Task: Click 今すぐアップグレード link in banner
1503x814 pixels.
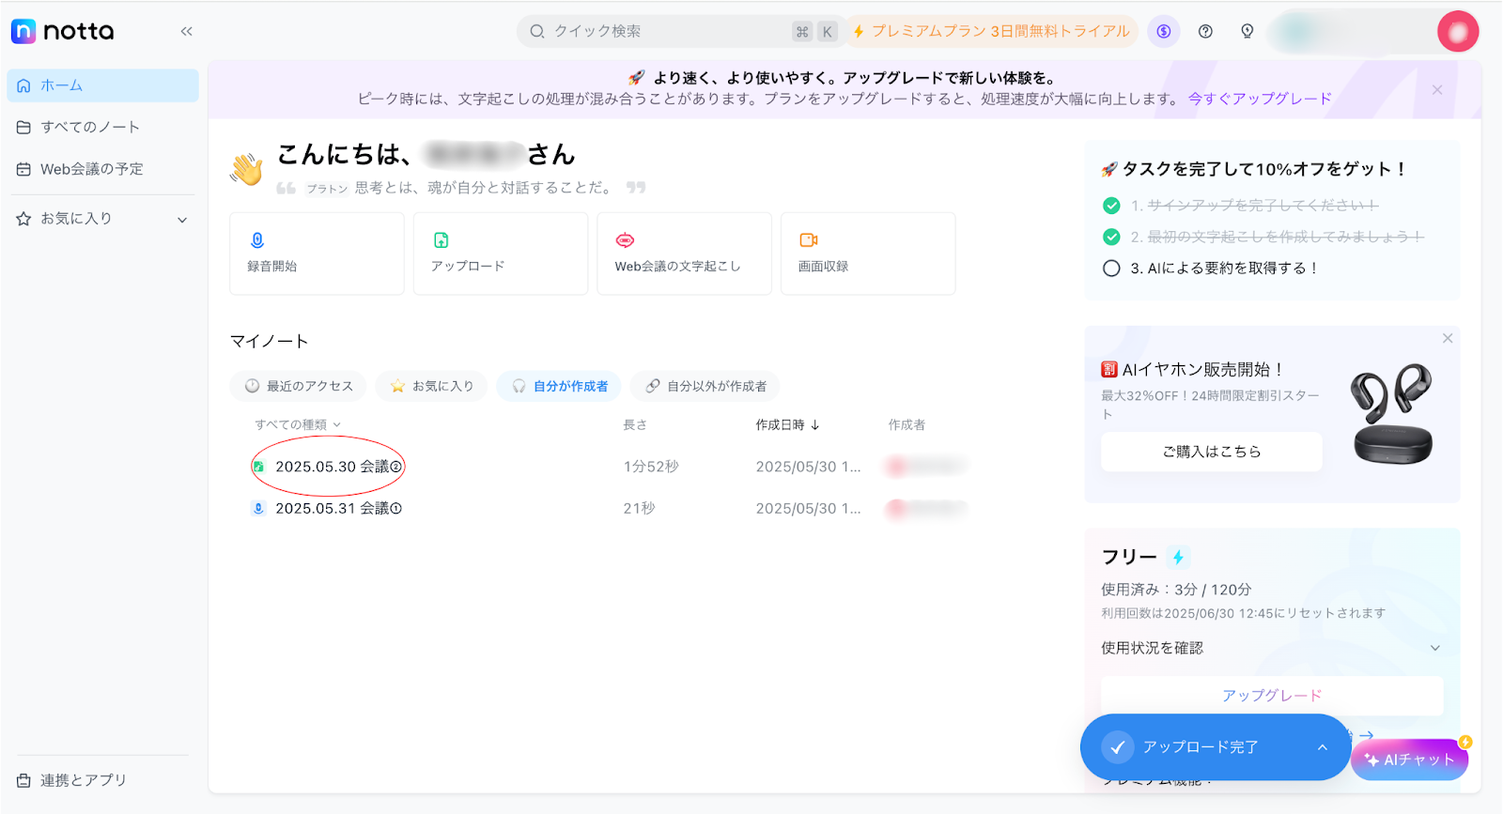Action: pos(1259,99)
